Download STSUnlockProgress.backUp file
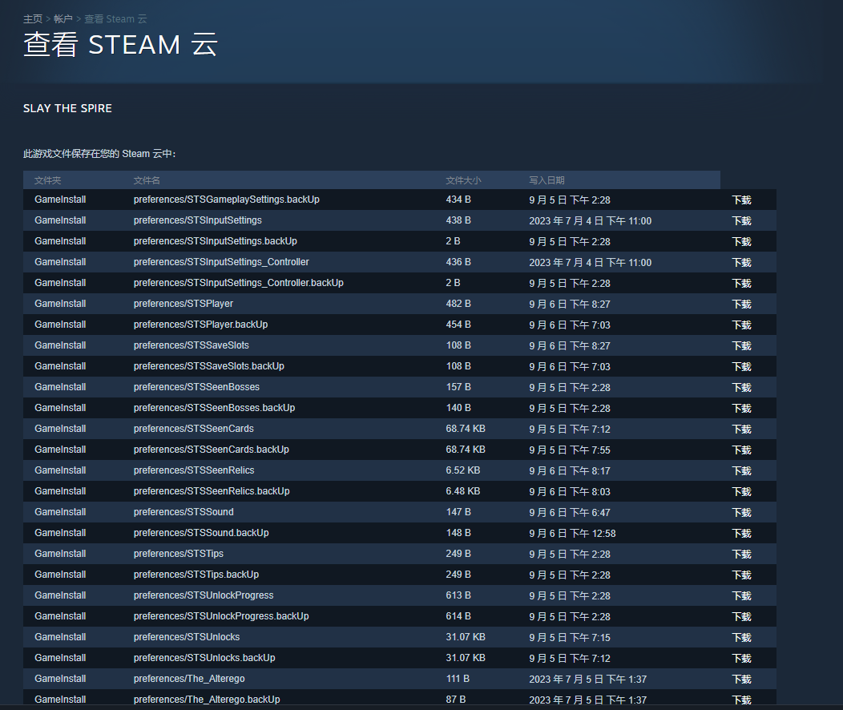Image resolution: width=843 pixels, height=710 pixels. pos(741,617)
